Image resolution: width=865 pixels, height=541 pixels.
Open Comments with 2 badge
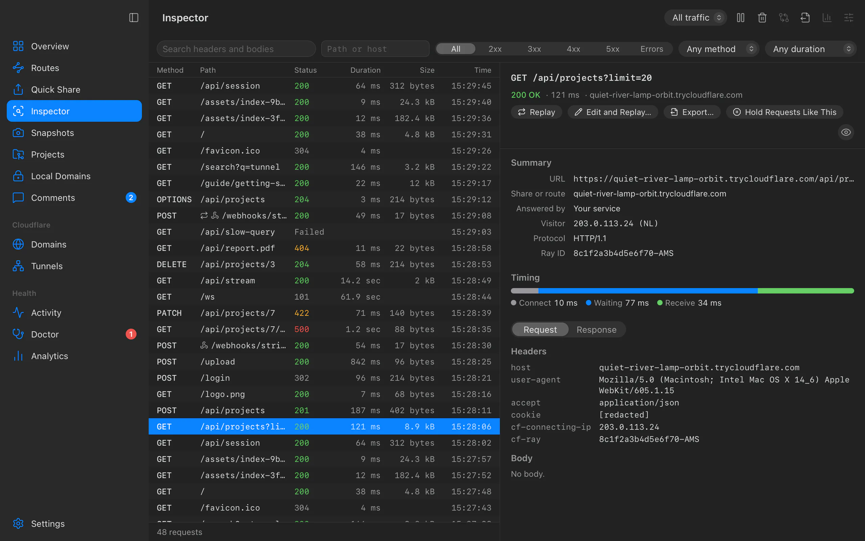pyautogui.click(x=74, y=197)
